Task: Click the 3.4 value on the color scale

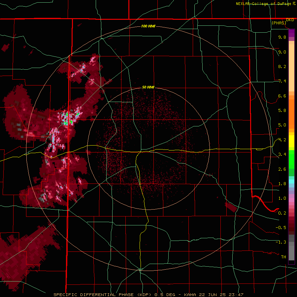Action: tap(282, 154)
